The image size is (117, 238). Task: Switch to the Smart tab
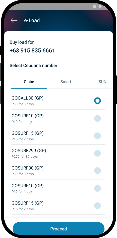coord(66,82)
